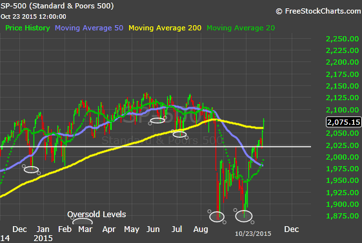Click the 10/23/2015 date marker

pos(253,234)
